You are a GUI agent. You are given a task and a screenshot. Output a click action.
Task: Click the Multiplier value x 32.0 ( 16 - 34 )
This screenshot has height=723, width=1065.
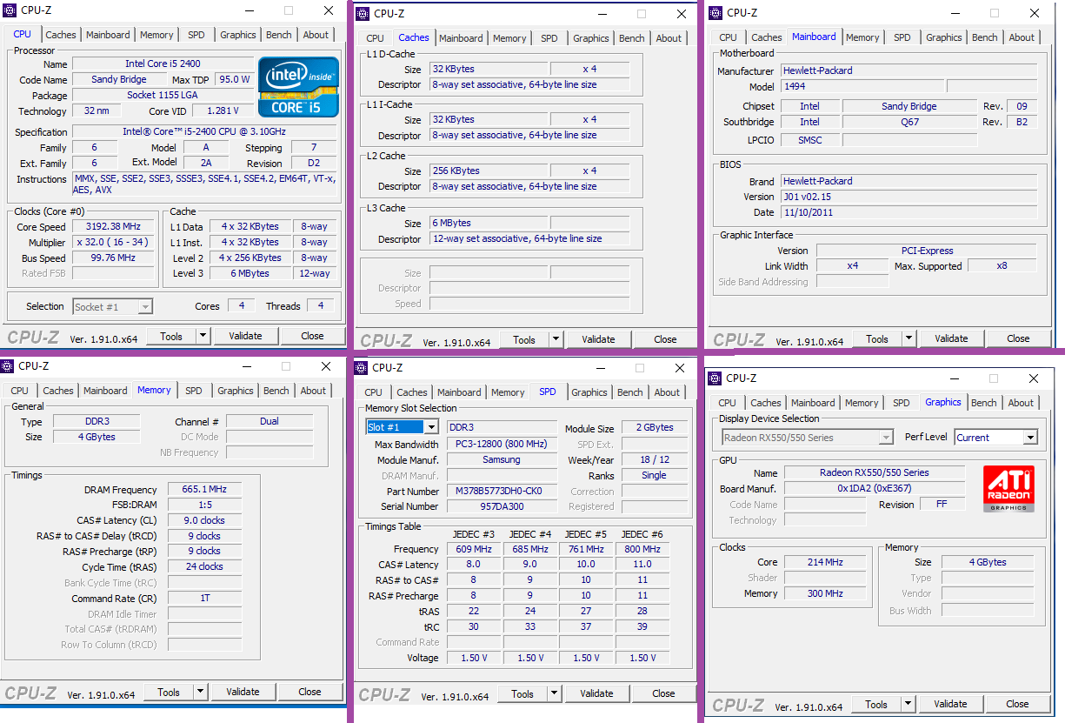[x=115, y=243]
